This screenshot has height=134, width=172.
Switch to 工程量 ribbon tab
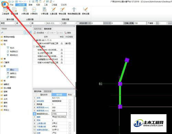click(x=54, y=5)
